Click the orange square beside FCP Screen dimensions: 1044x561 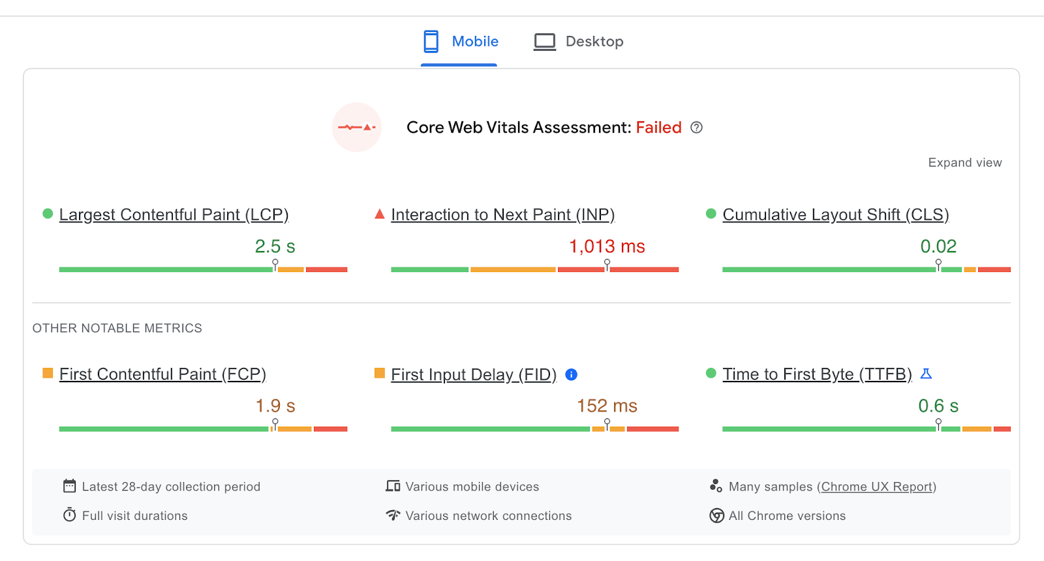48,373
